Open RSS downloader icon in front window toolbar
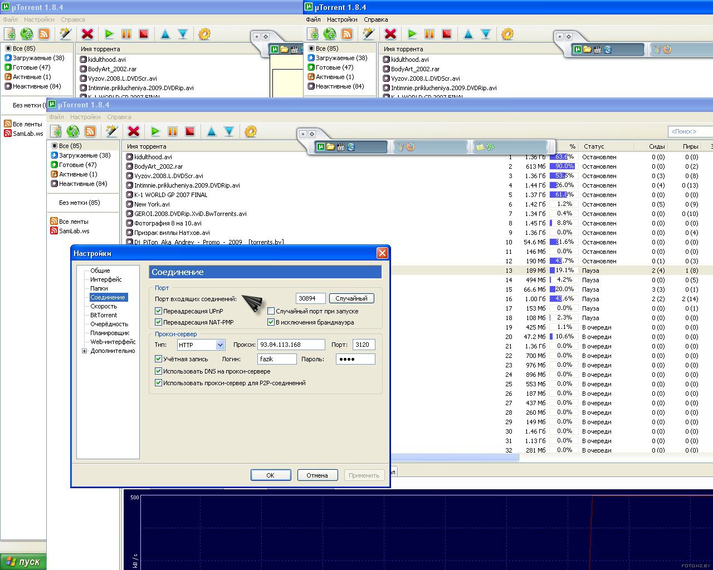 click(x=90, y=131)
